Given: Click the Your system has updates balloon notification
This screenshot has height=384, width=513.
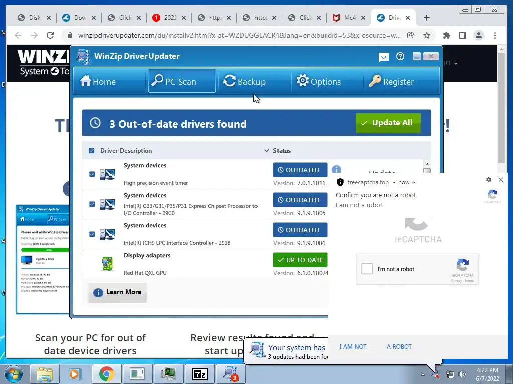Looking at the screenshot, I should pyautogui.click(x=286, y=351).
